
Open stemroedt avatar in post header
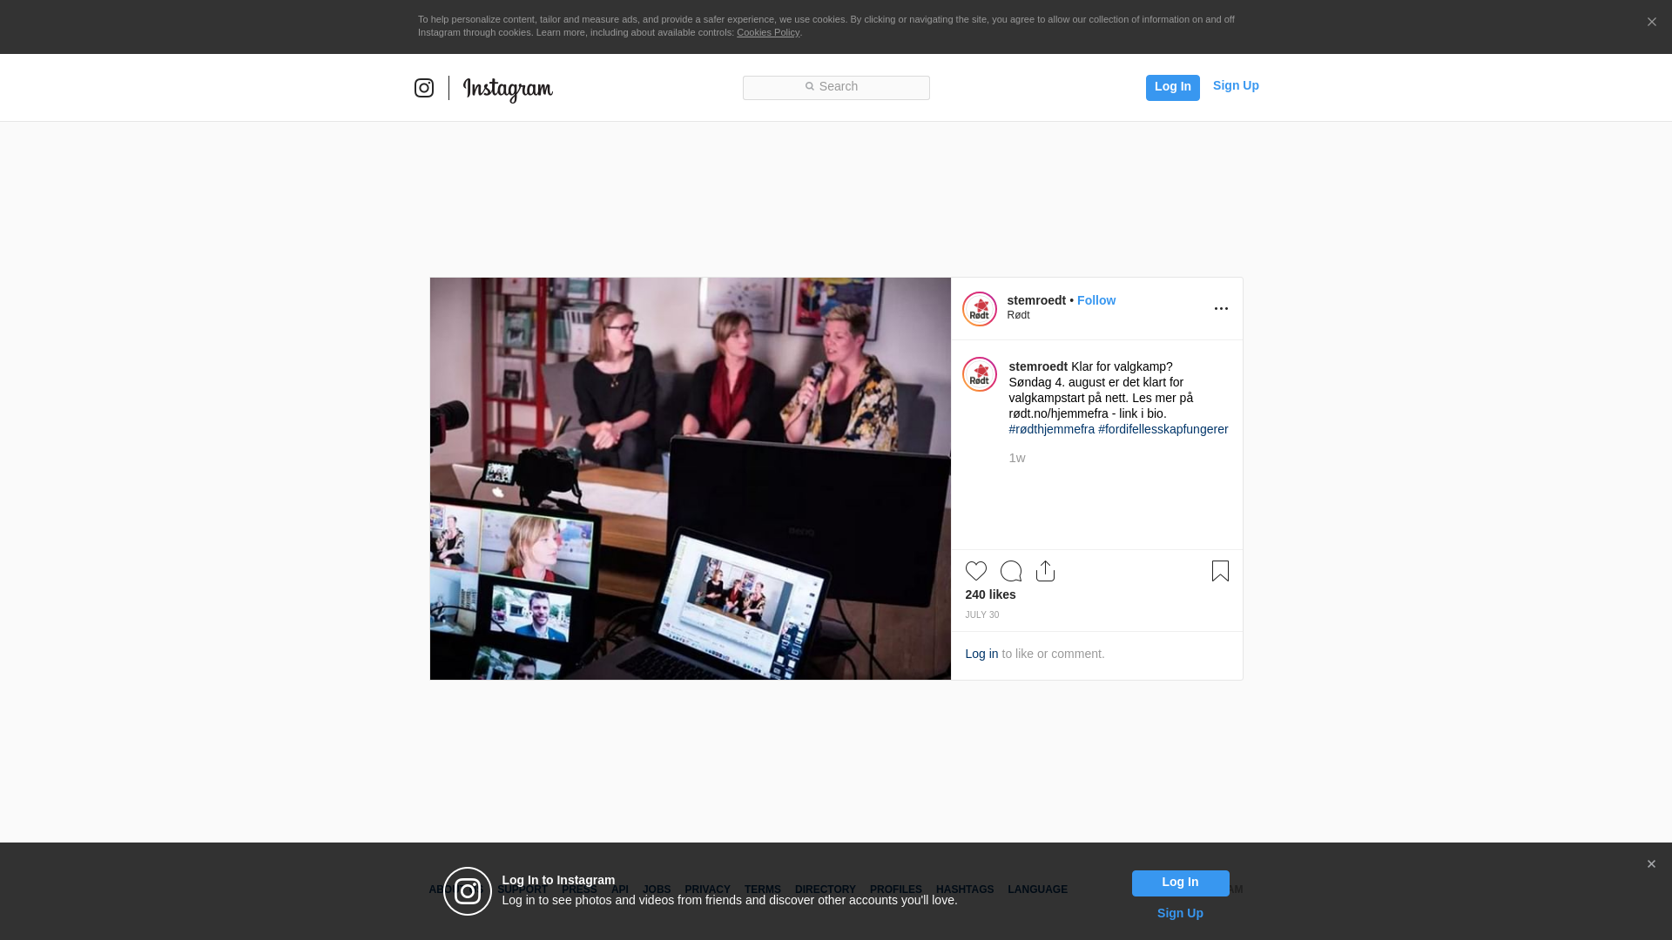click(x=979, y=309)
